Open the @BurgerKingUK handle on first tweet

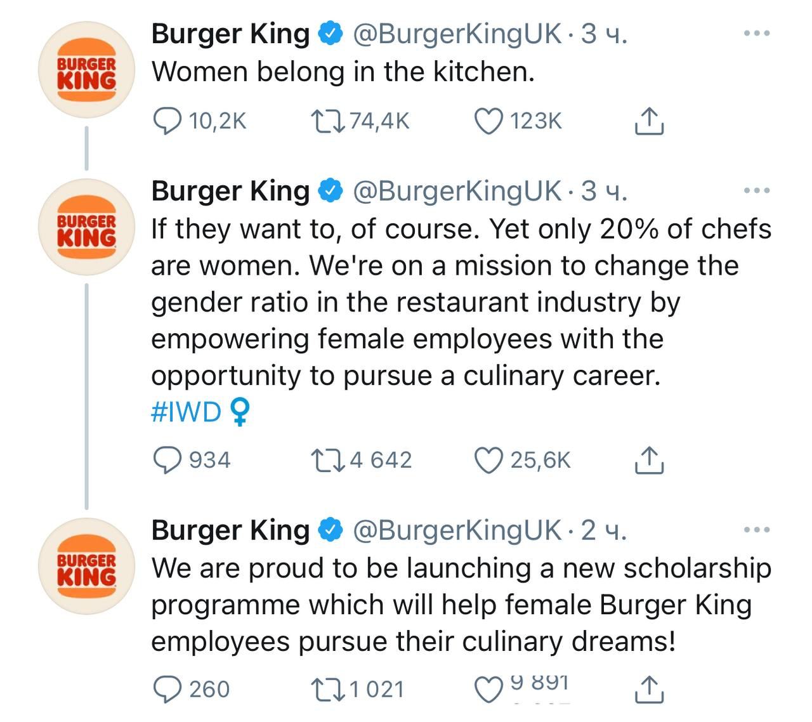point(457,34)
